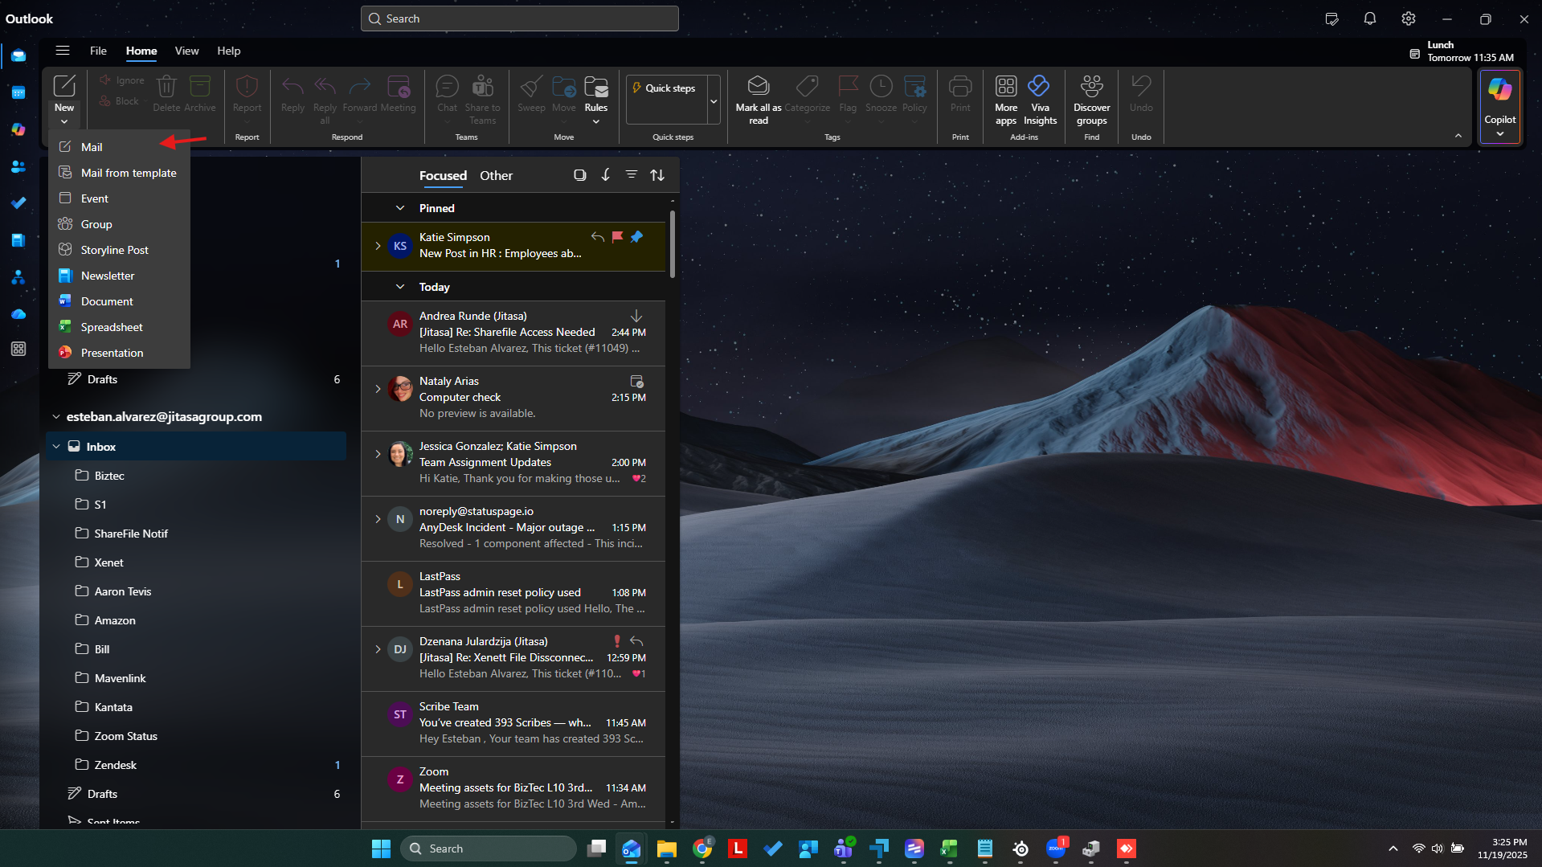Image resolution: width=1542 pixels, height=867 pixels.
Task: Click the Mark all as read icon
Action: pyautogui.click(x=758, y=86)
